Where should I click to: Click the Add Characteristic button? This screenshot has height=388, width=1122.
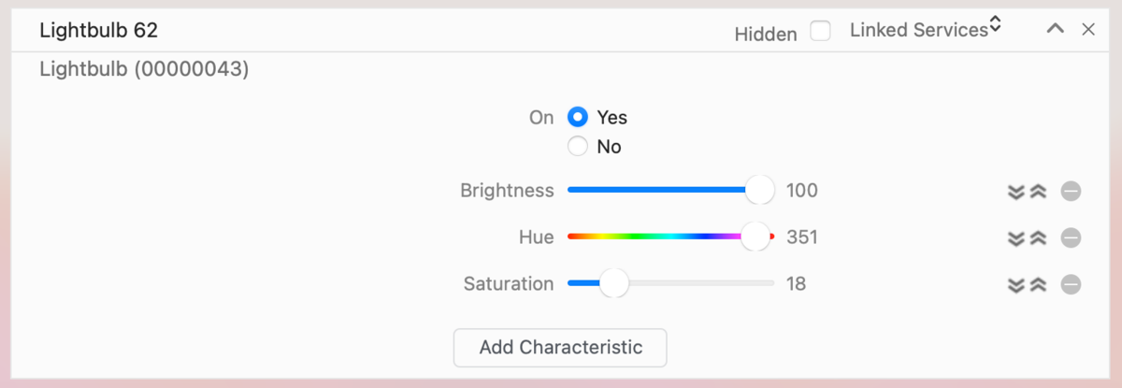pyautogui.click(x=560, y=348)
